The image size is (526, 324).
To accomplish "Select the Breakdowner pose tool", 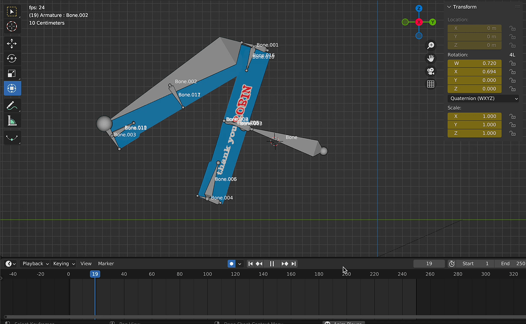I will 12,137.
